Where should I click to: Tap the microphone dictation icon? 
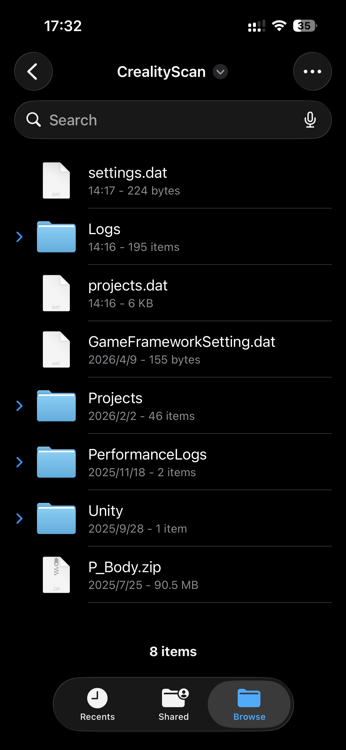pos(310,120)
